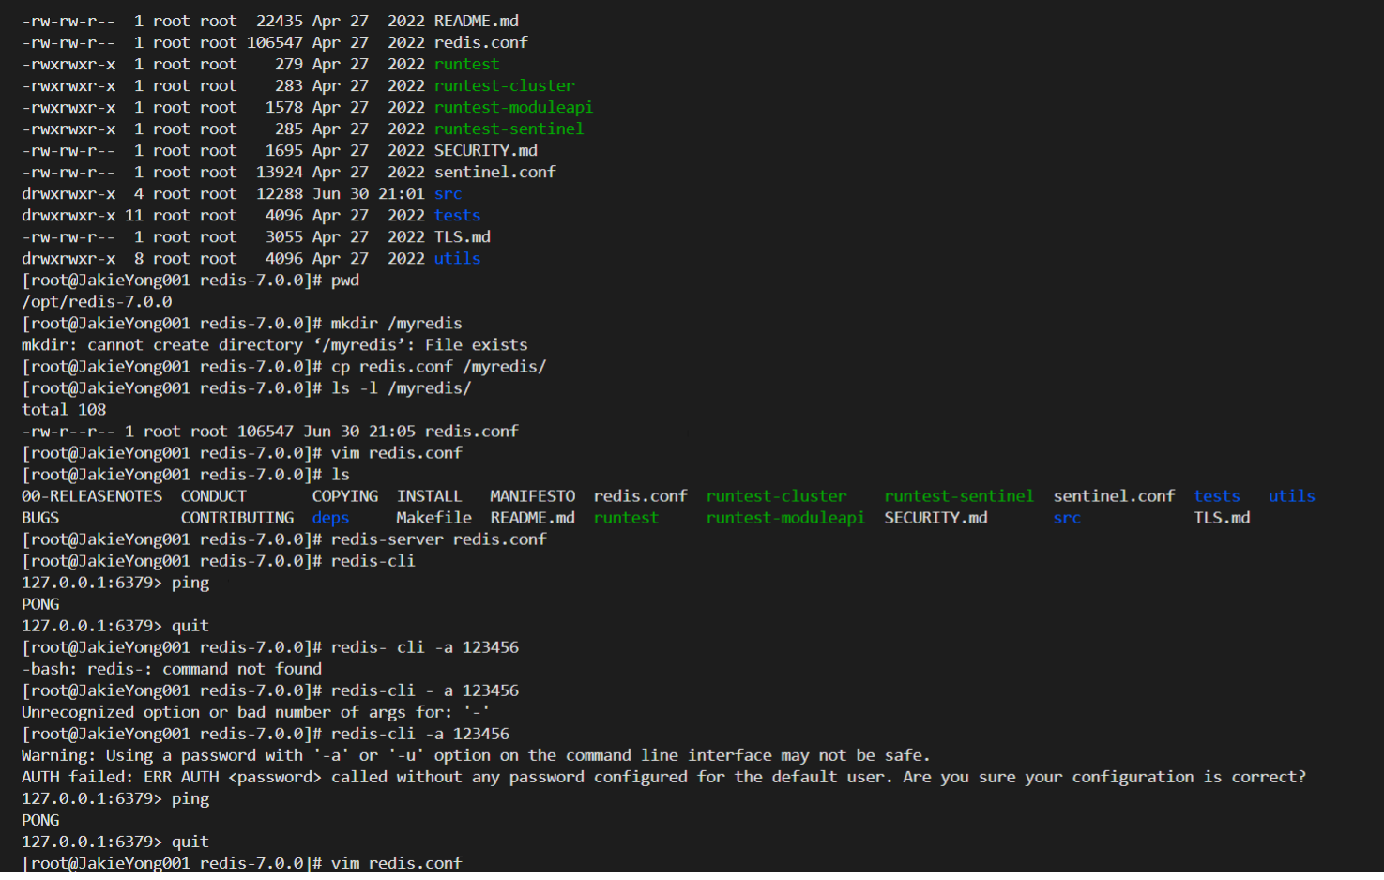This screenshot has width=1384, height=880.
Task: Select the /opt/redis-7.0.0 path output
Action: 97,301
